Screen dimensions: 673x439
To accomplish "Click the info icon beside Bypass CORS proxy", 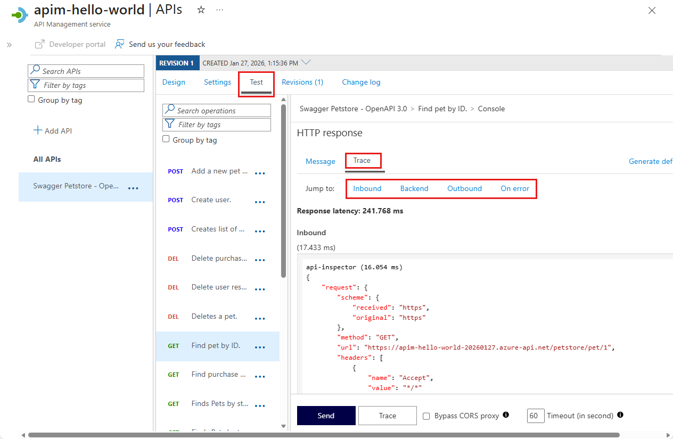I will coord(505,415).
